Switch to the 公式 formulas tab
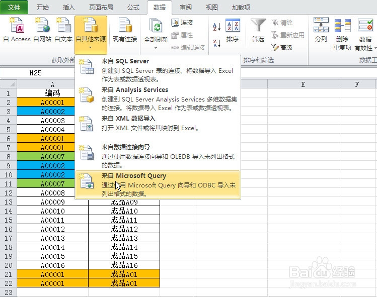This screenshot has height=297, width=377. pyautogui.click(x=133, y=7)
